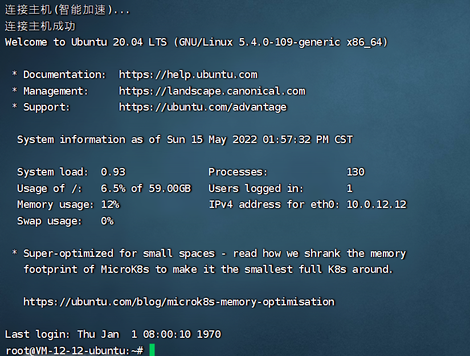Click the ubuntu.com/advantage support link
The image size is (470, 356).
[x=203, y=107]
